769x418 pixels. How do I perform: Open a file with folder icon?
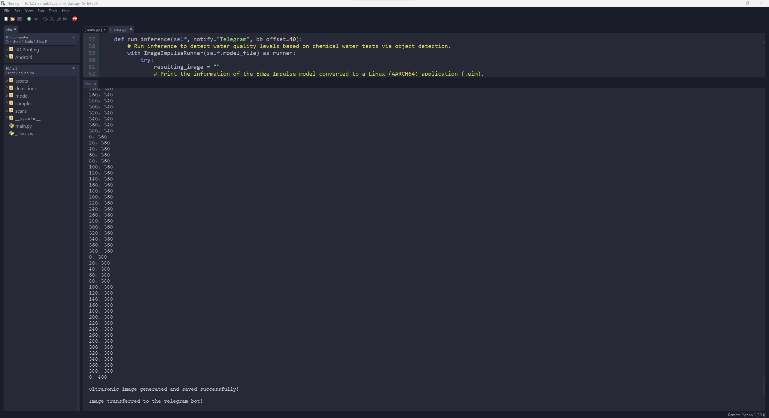13,19
